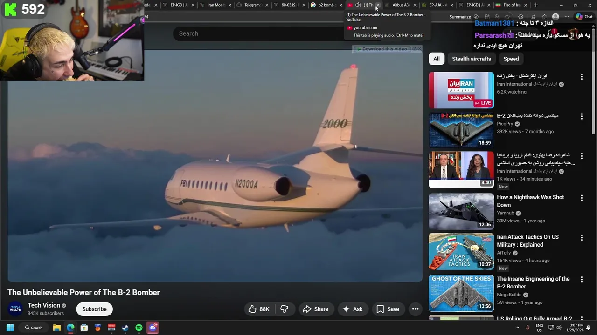This screenshot has width=597, height=335.
Task: Open Steam from the taskbar
Action: (x=125, y=328)
